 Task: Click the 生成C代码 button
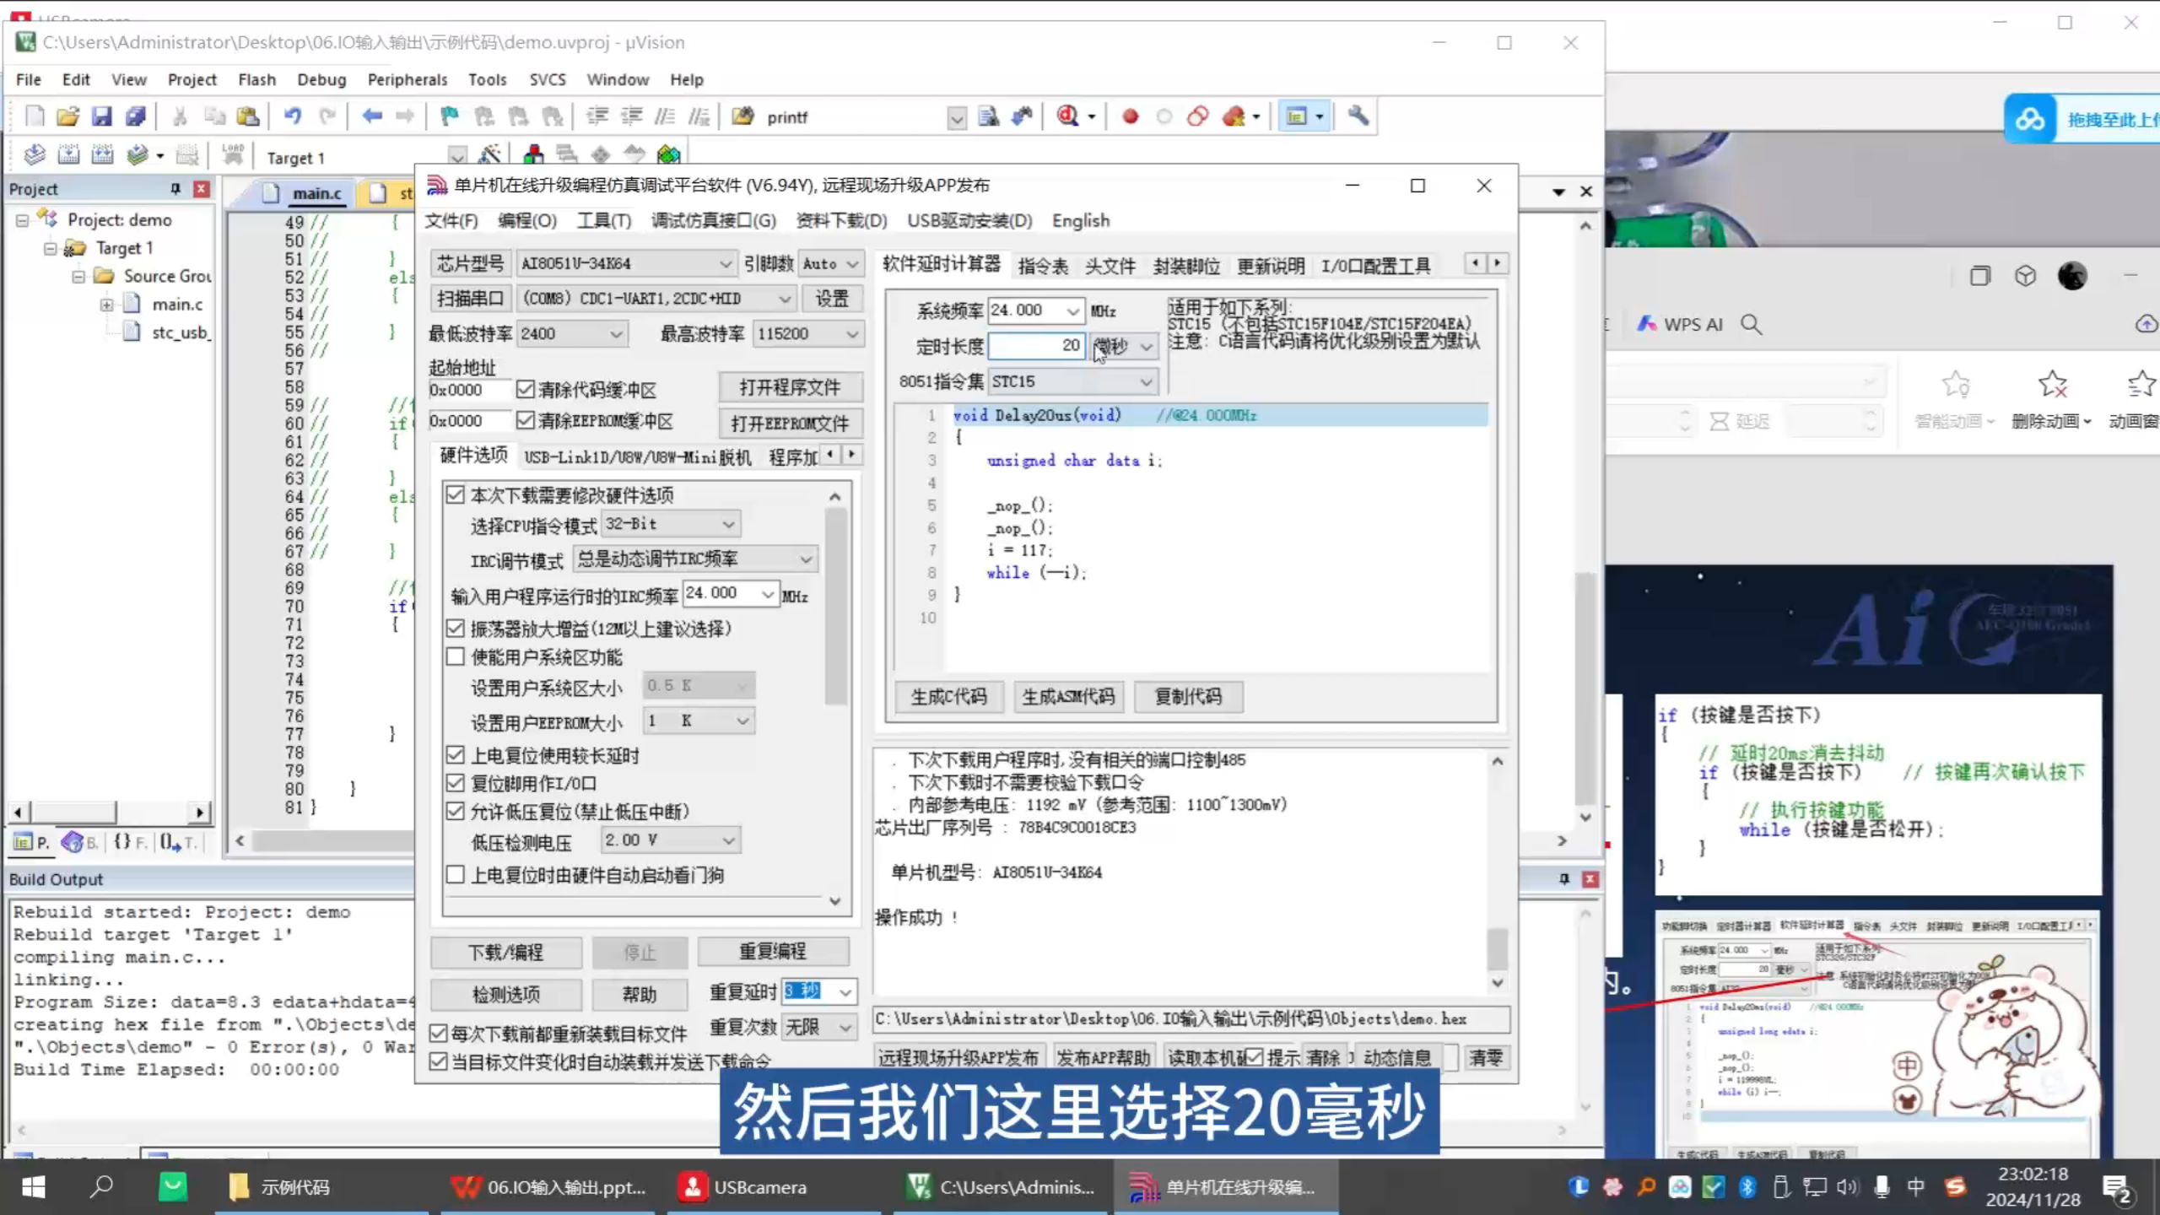pyautogui.click(x=948, y=696)
